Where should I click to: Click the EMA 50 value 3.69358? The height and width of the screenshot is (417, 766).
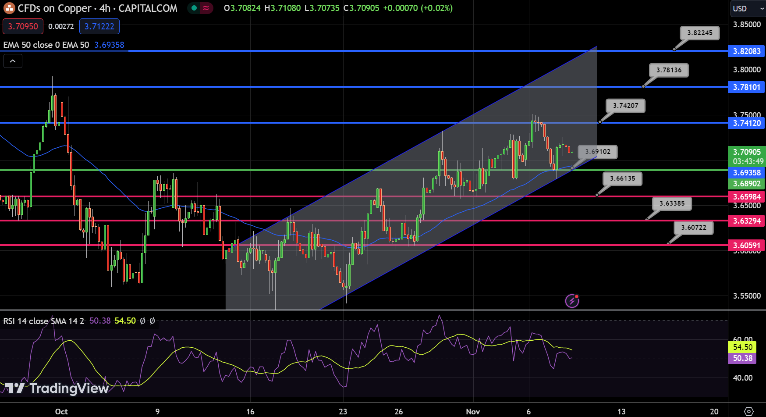click(110, 45)
